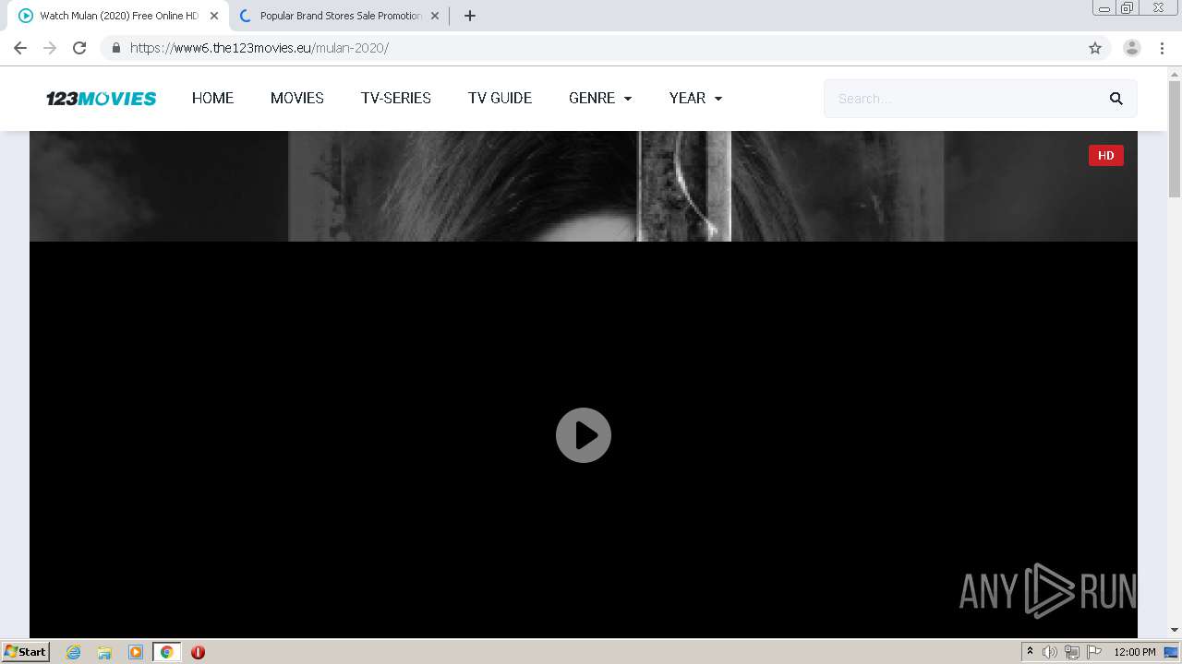
Task: Select Chrome in the taskbar
Action: [x=166, y=652]
